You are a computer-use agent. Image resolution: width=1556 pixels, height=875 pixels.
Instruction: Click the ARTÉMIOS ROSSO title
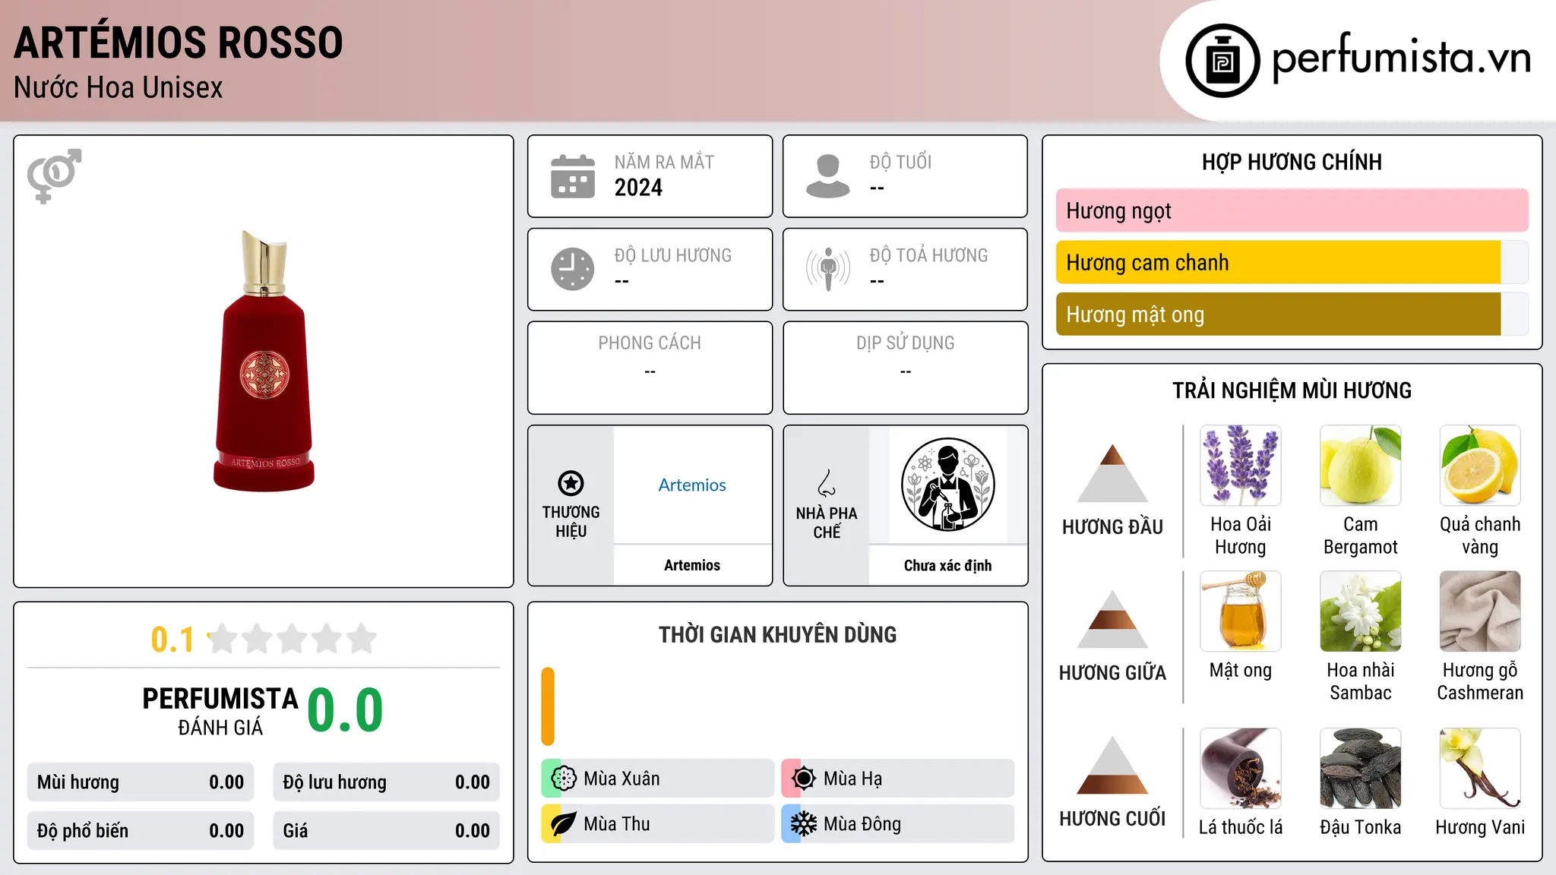click(x=179, y=42)
